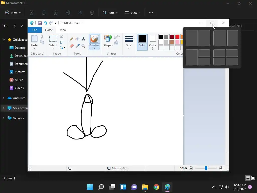Click the Cut scissors in Paint Clipboard group
The image size is (257, 193).
[42, 37]
